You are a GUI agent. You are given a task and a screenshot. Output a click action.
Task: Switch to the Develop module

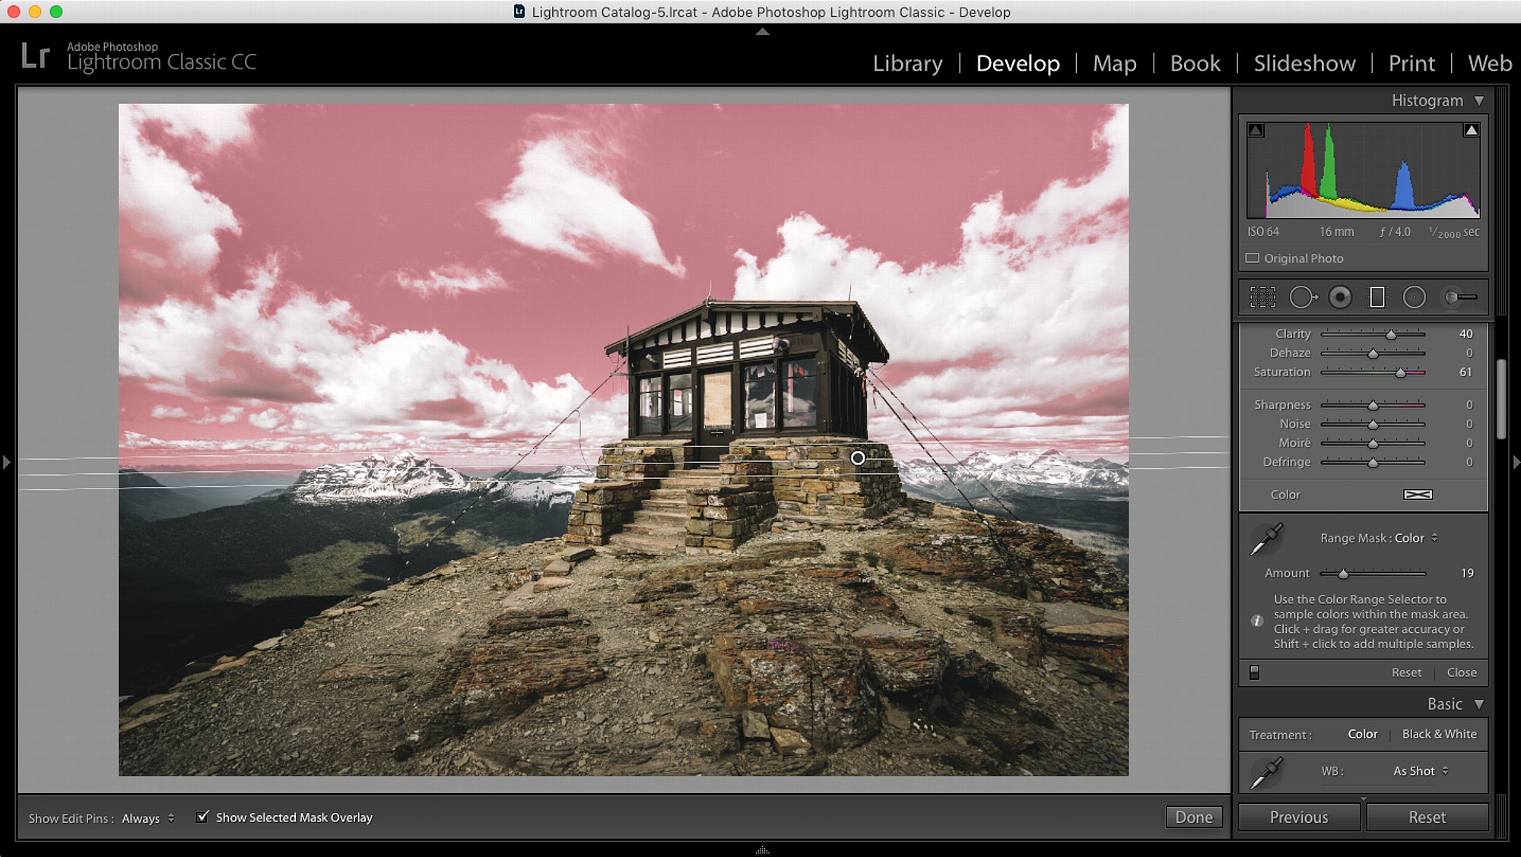point(1018,63)
